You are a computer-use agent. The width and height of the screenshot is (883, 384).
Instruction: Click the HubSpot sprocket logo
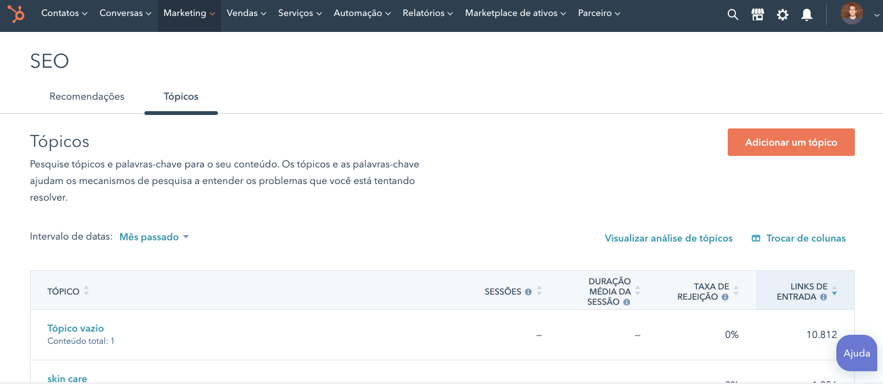click(16, 13)
